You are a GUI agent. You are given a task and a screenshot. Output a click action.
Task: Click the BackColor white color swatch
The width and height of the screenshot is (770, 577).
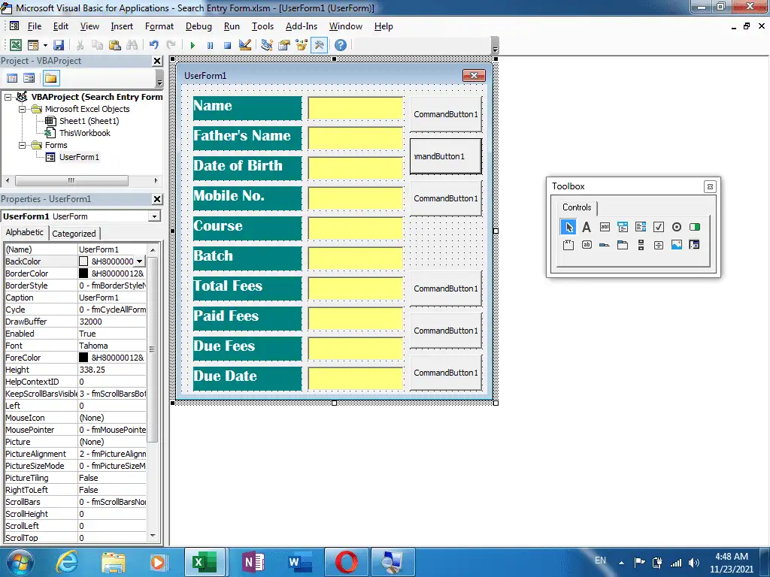coord(83,261)
